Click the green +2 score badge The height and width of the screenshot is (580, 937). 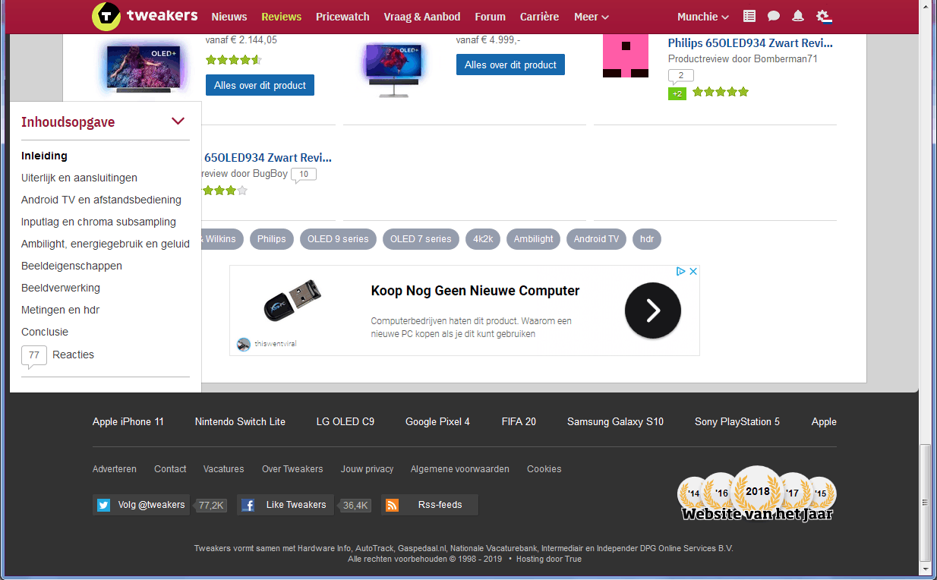point(677,93)
